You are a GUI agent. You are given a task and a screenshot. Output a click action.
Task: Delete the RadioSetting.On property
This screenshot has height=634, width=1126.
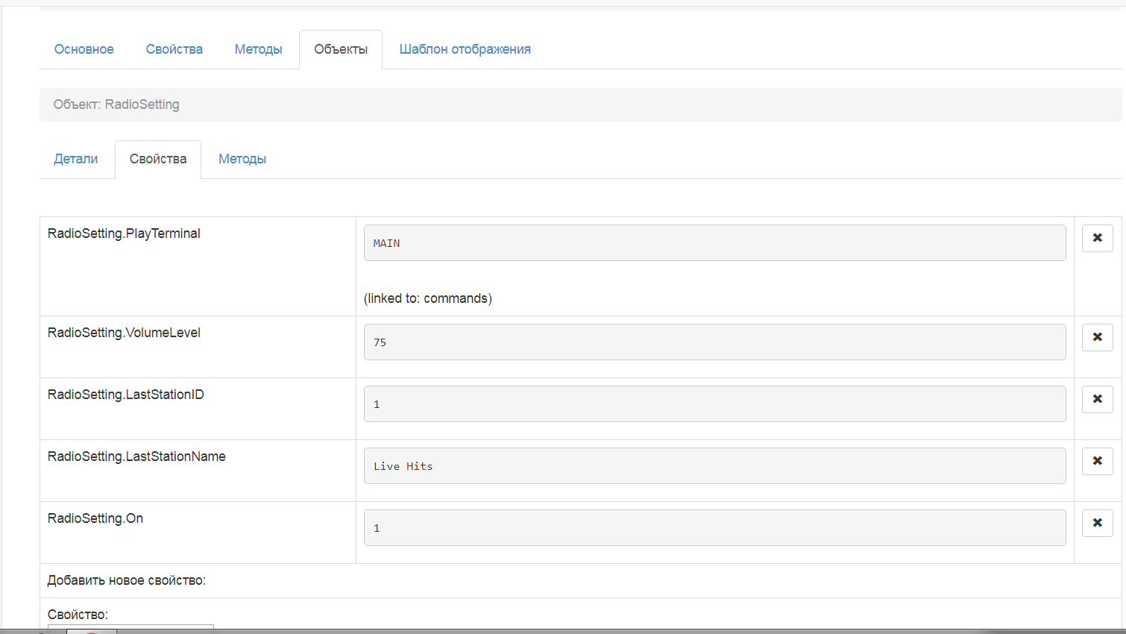pos(1097,523)
